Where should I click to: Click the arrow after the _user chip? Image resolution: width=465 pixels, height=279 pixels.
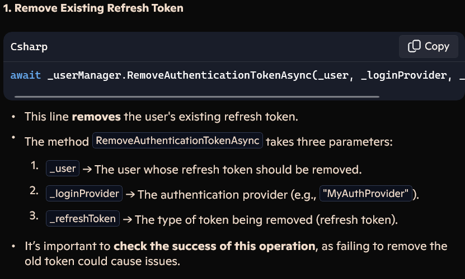coord(87,170)
